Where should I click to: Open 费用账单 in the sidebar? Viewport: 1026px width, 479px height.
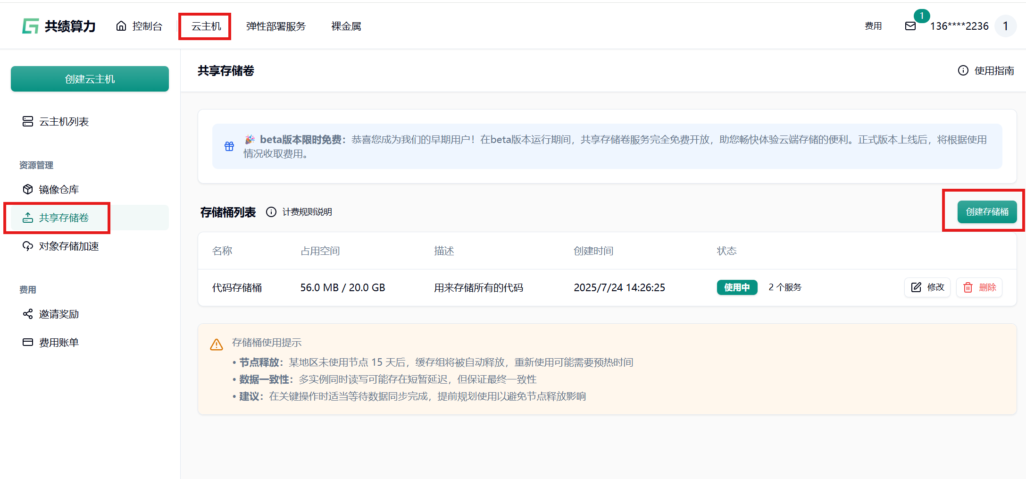point(58,343)
